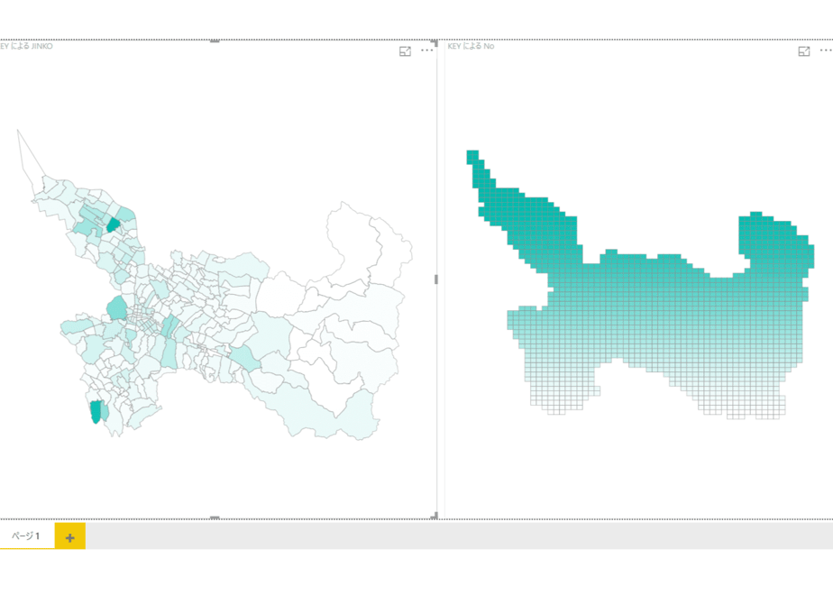
Task: Select the 'KEY による No' visual title
Action: pos(471,46)
